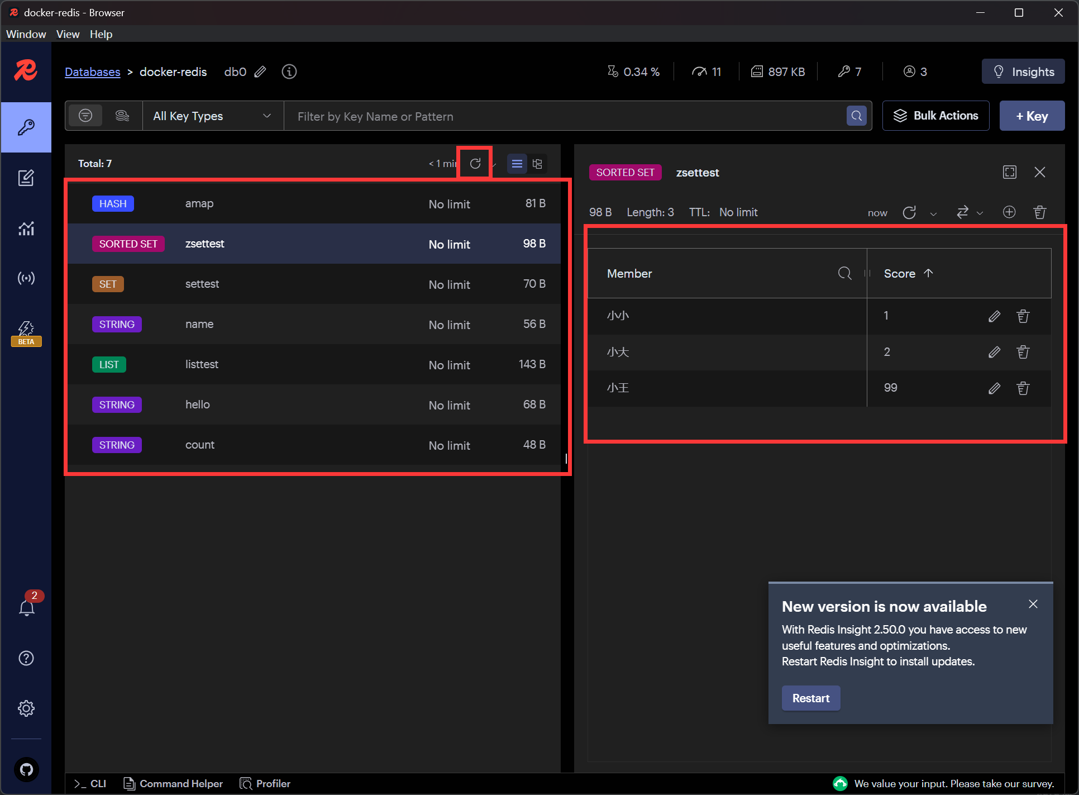
Task: Add a new key with + Key
Action: coord(1032,116)
